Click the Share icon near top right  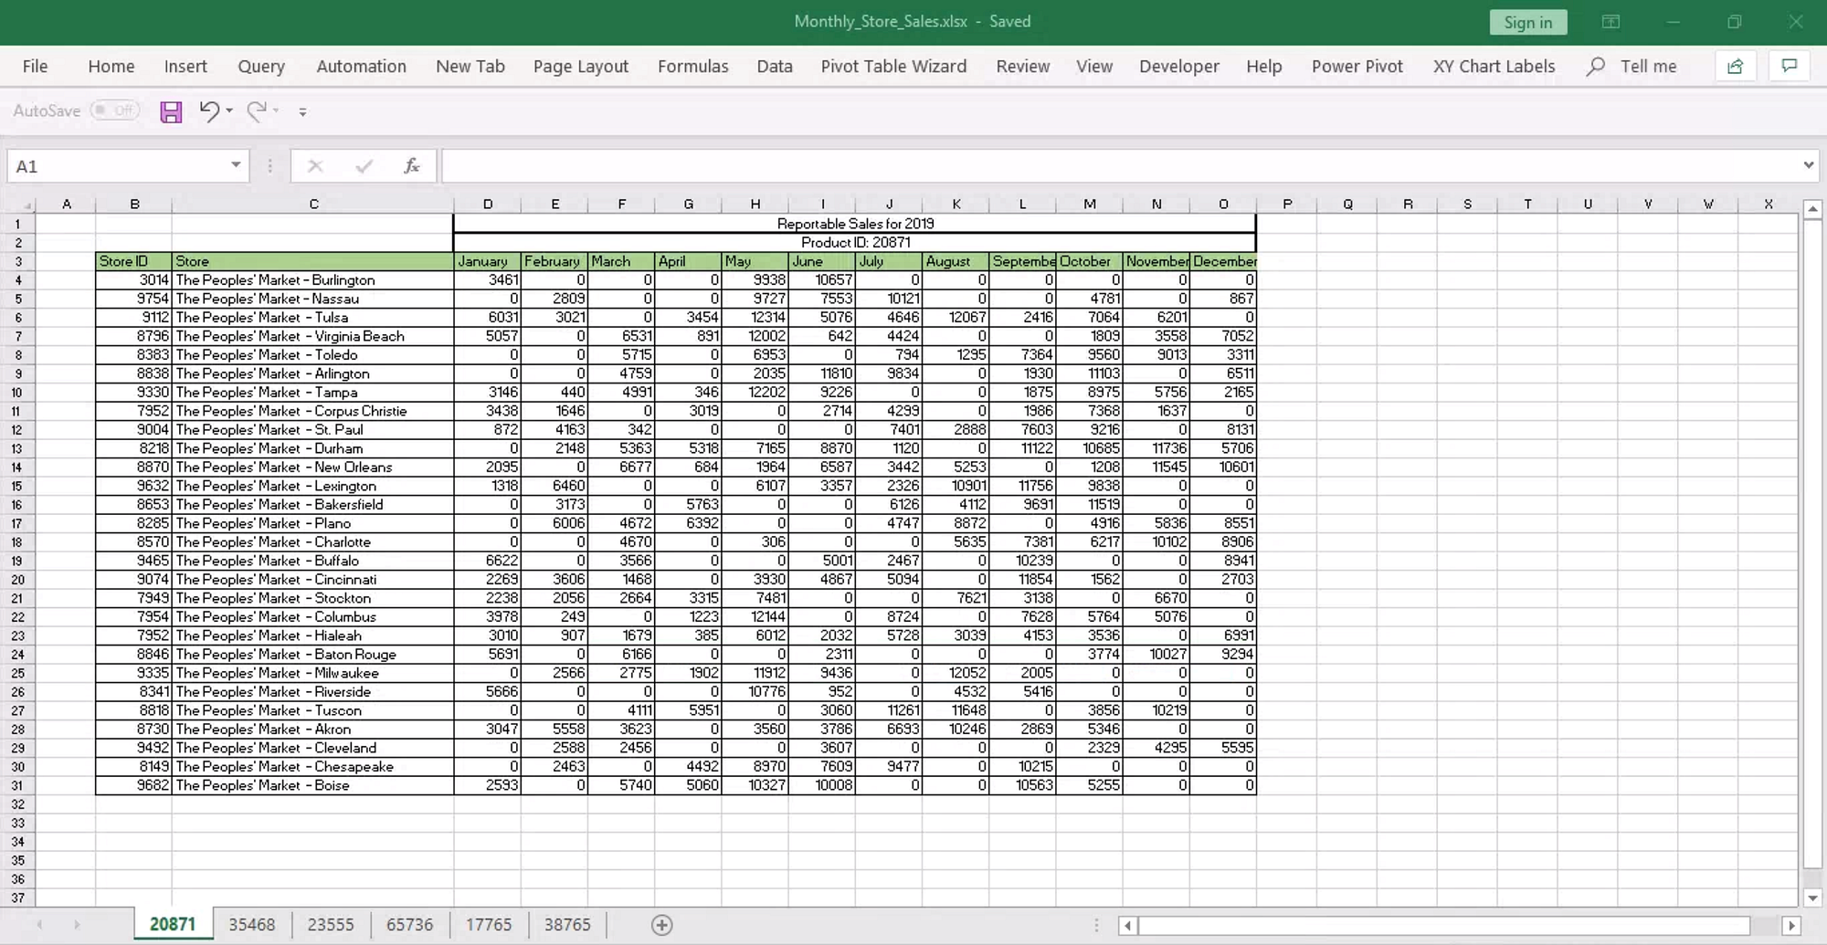tap(1735, 66)
